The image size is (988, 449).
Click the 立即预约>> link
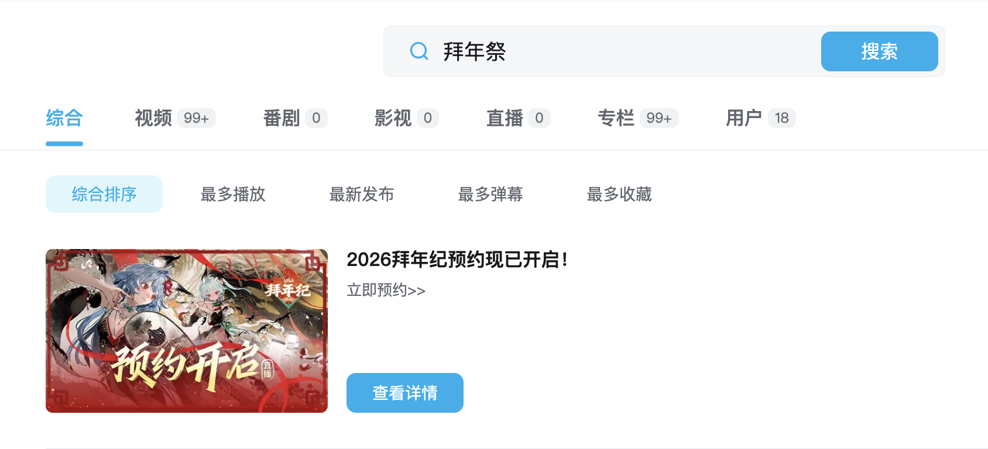click(x=386, y=290)
